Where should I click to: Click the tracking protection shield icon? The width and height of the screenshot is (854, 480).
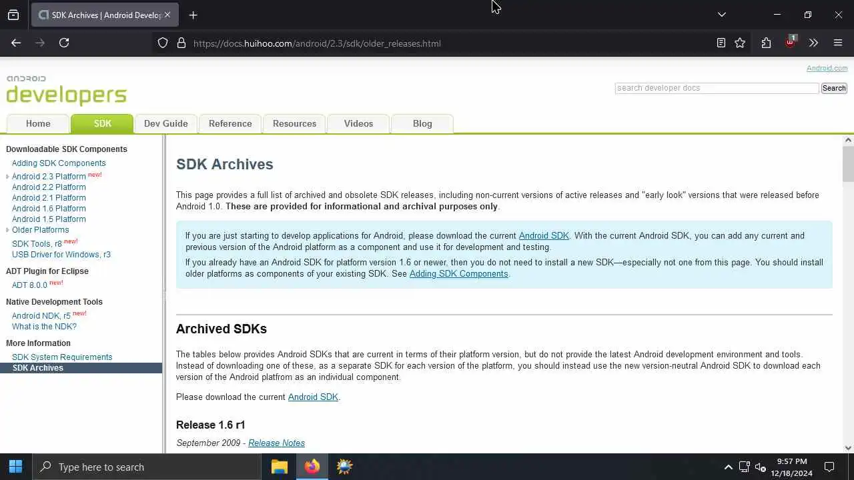(163, 43)
